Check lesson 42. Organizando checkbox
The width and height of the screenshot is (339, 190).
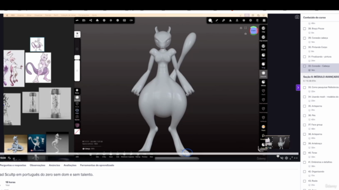(305, 172)
